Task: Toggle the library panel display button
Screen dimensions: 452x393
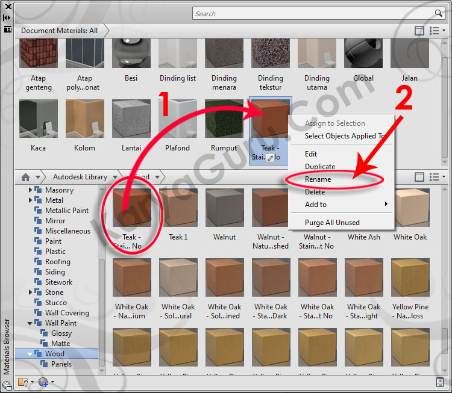Action: pyautogui.click(x=419, y=177)
